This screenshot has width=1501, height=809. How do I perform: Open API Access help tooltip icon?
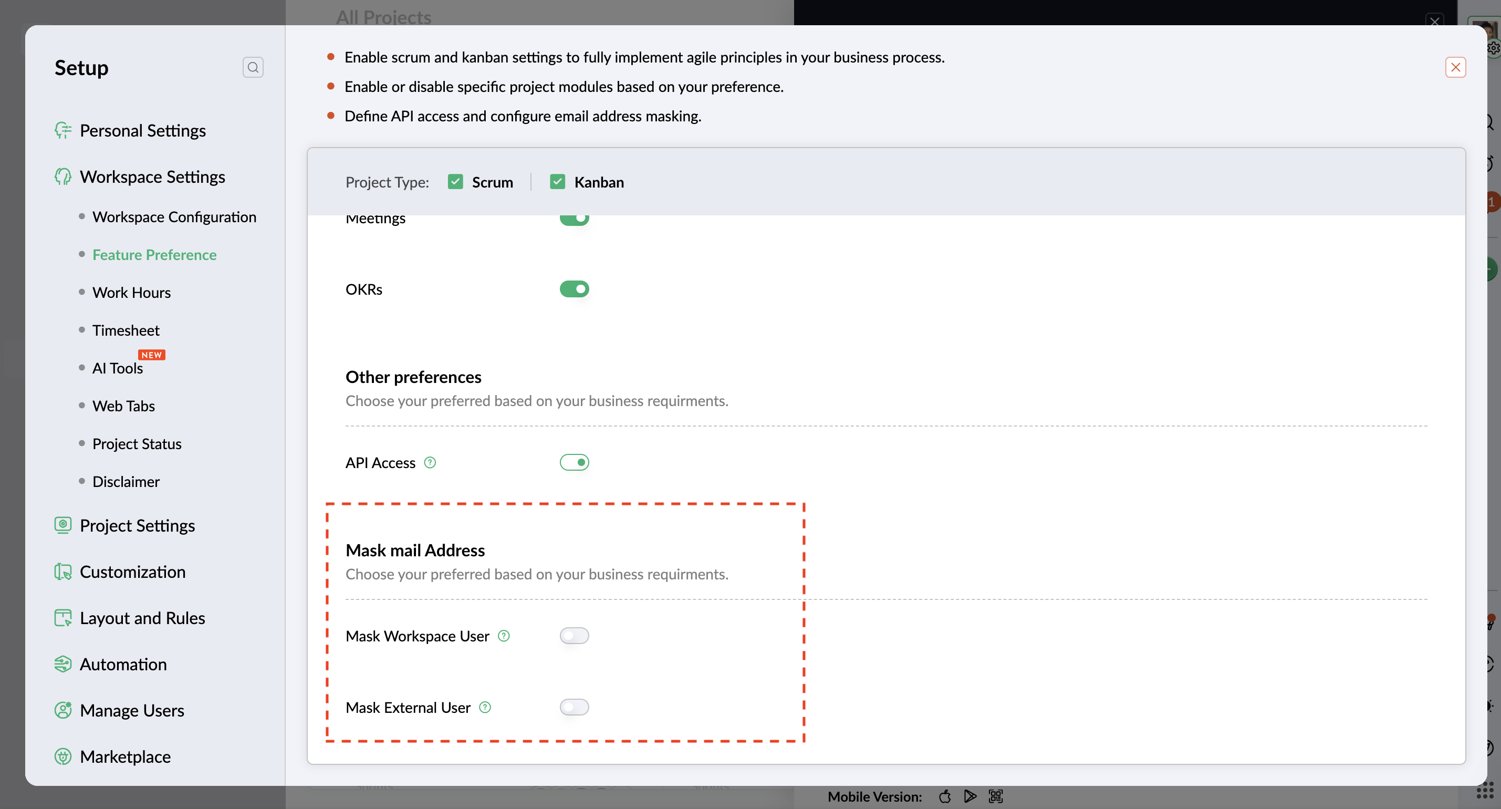(430, 462)
